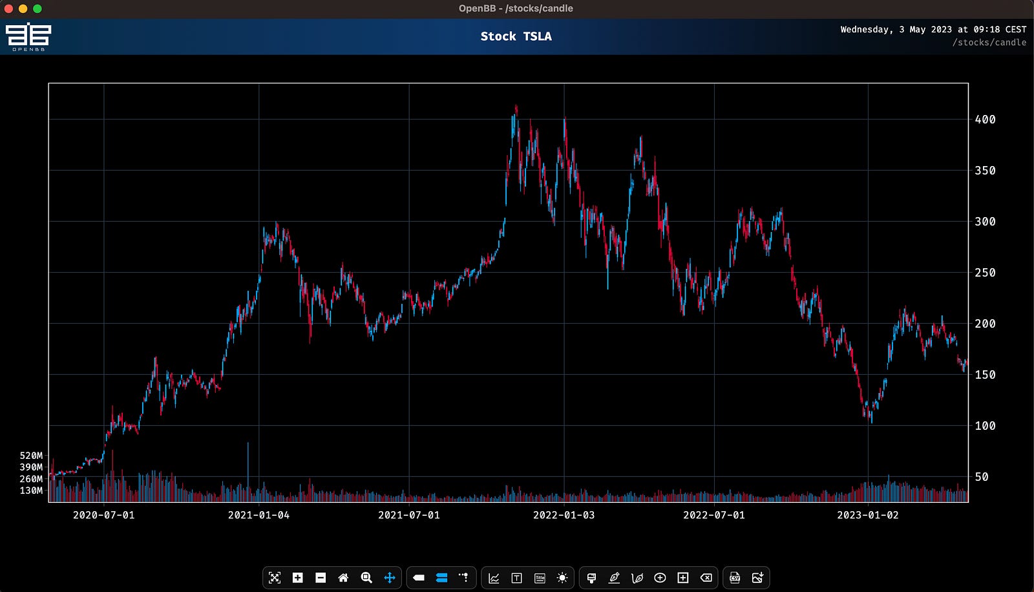This screenshot has width=1034, height=592.
Task: Click the OpenBB logo
Action: 28,37
